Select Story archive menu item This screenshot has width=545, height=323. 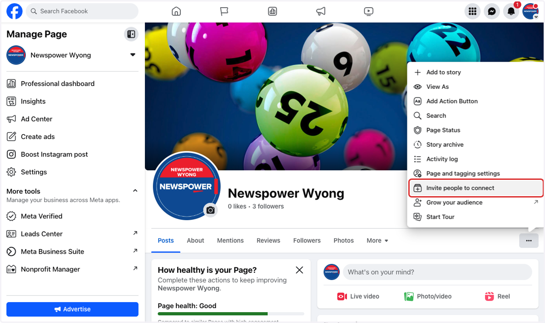(476, 145)
